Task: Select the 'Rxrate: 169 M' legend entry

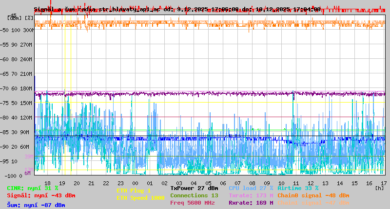Action: click(x=251, y=203)
